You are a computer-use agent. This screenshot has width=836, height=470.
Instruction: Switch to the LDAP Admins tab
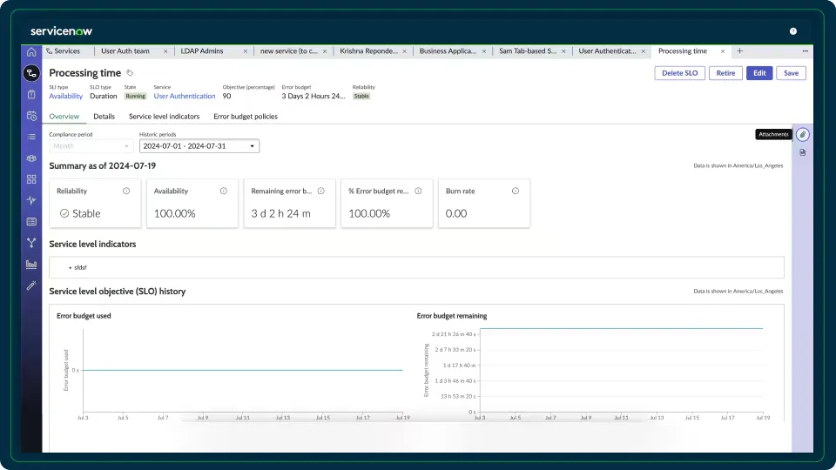click(x=202, y=51)
